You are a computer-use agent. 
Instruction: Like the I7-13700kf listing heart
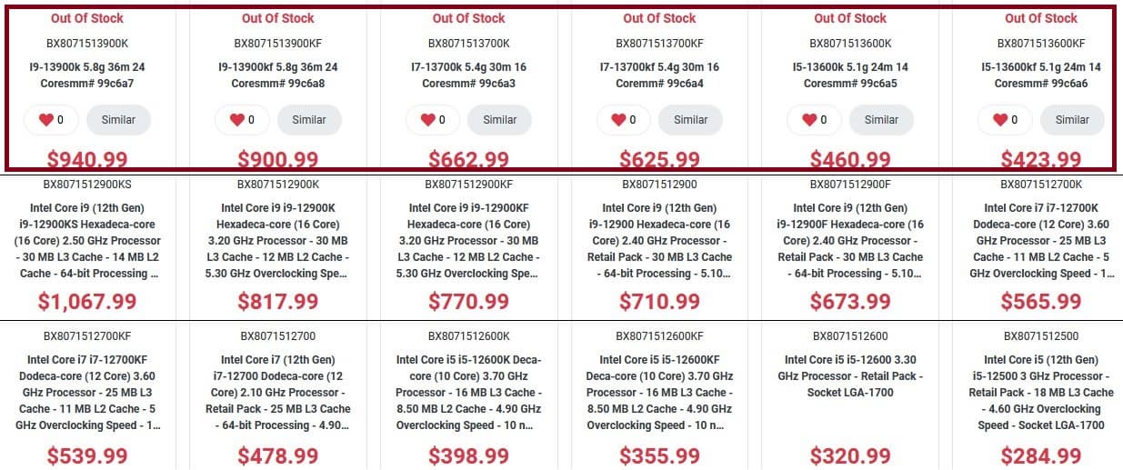[619, 120]
